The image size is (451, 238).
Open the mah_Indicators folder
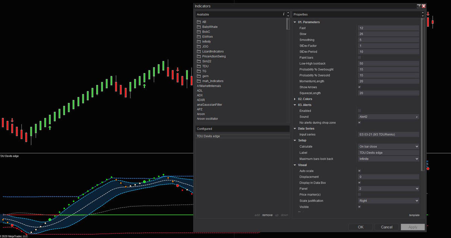coord(213,80)
